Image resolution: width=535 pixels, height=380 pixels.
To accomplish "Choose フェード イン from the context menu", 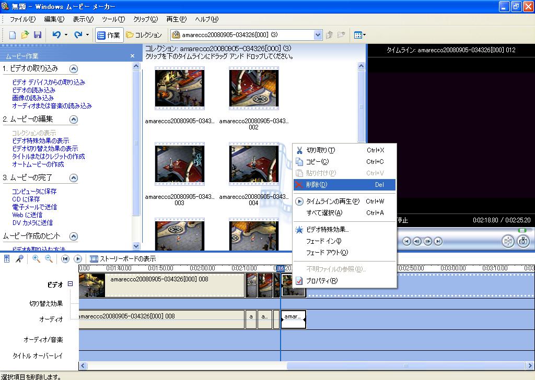I will 345,241.
